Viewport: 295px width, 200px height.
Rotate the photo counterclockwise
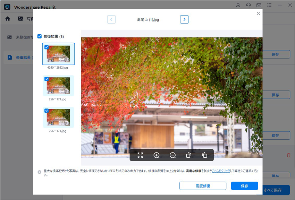coord(188,155)
